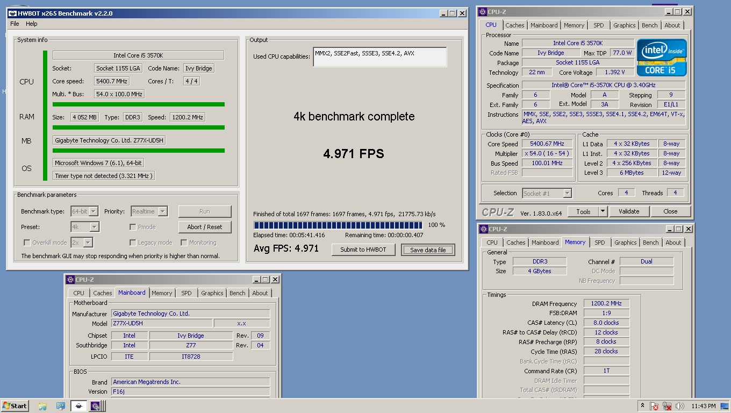731x413 pixels.
Task: Click the DRAM Frequency 1200.2 MHz value
Action: click(606, 304)
